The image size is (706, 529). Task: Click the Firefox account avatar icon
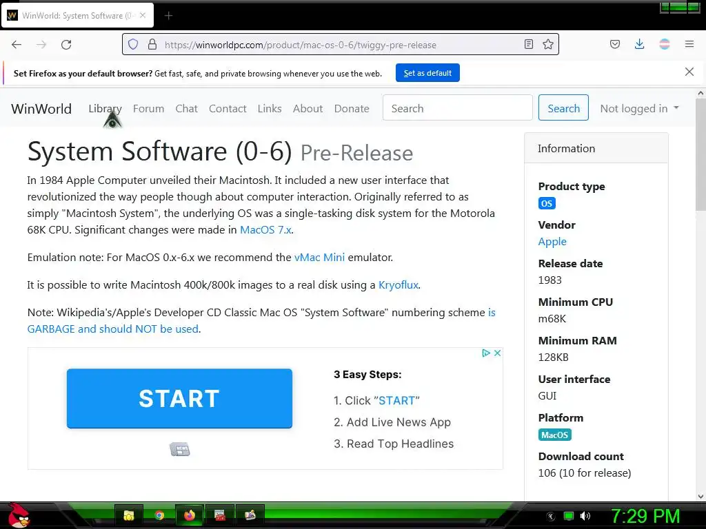(665, 44)
